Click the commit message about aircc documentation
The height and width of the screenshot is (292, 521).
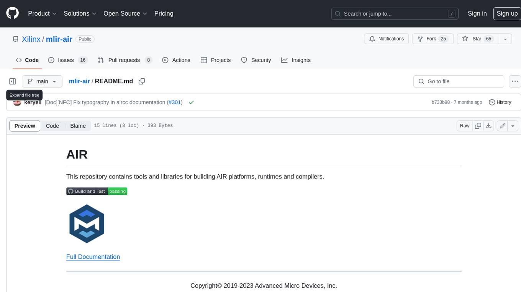(105, 102)
